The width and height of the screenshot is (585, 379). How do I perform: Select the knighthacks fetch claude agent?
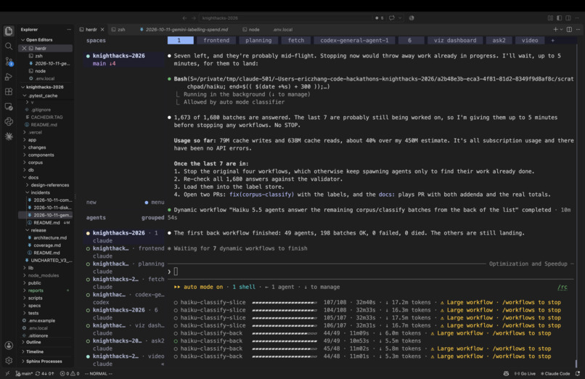tap(125, 282)
